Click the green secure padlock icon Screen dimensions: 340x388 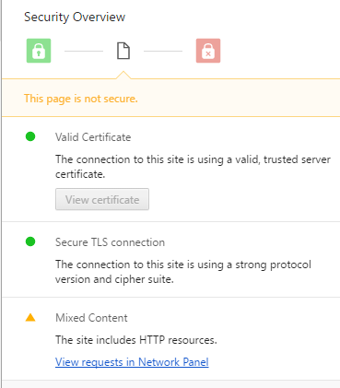click(39, 51)
